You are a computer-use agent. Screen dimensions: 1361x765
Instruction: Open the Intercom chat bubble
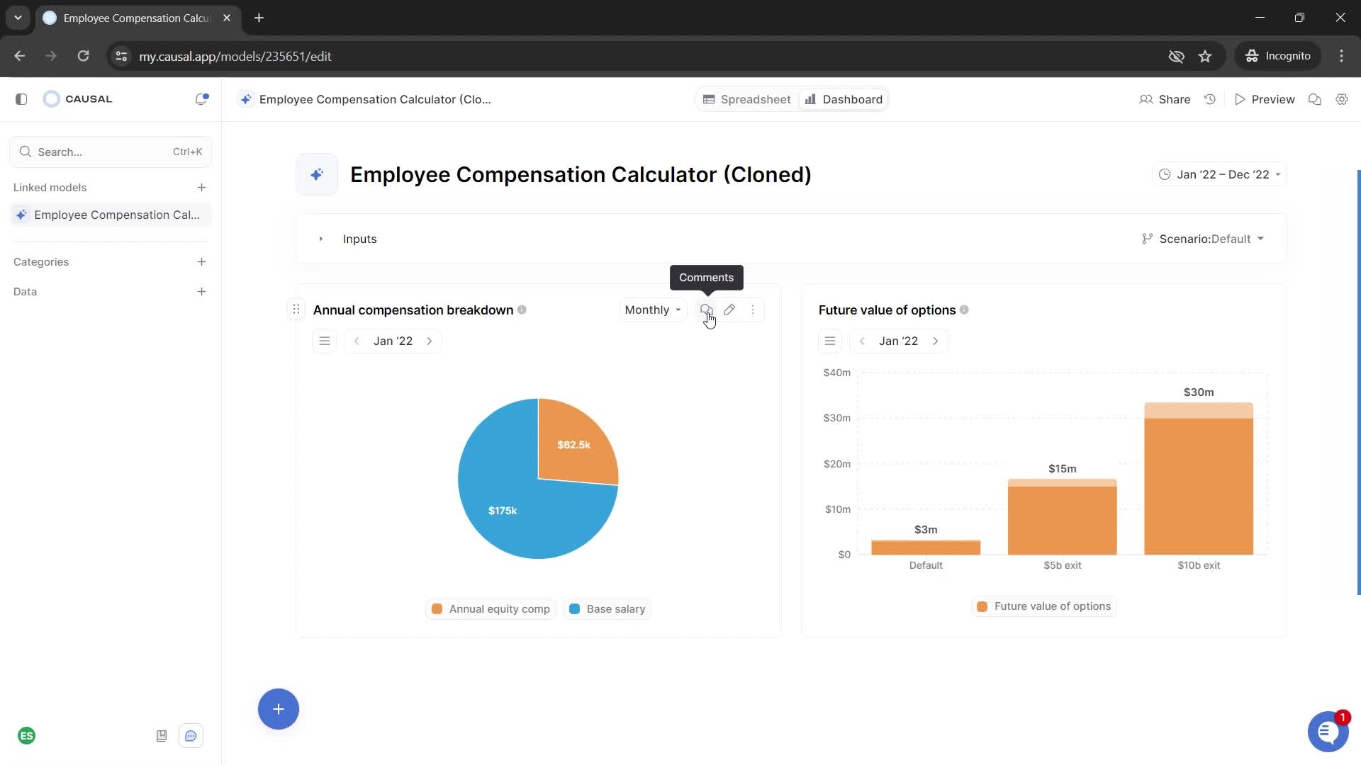[x=1328, y=732]
